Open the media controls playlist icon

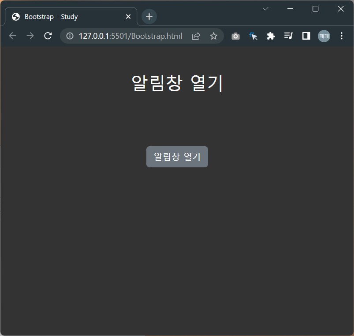click(288, 36)
